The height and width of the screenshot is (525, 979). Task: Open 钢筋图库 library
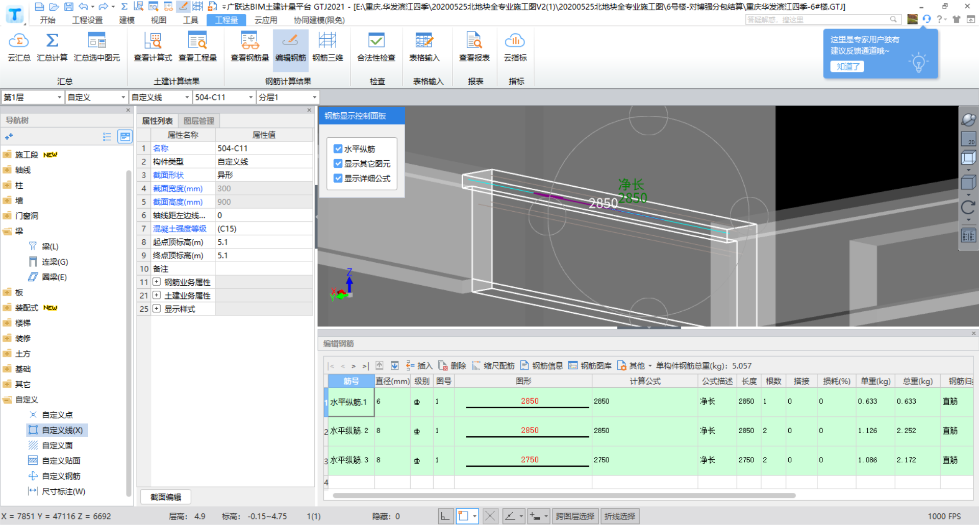(x=590, y=365)
